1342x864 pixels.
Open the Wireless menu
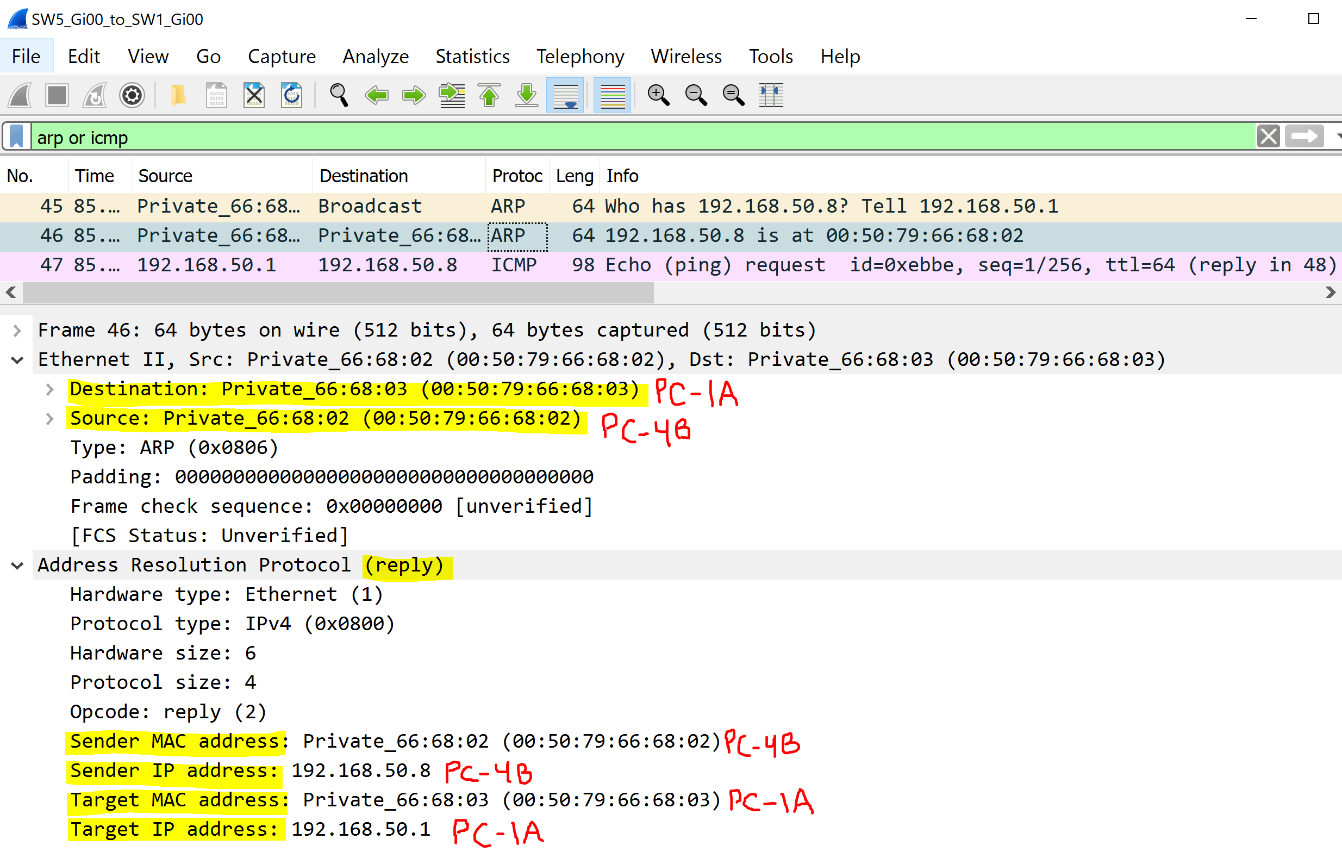(x=686, y=56)
